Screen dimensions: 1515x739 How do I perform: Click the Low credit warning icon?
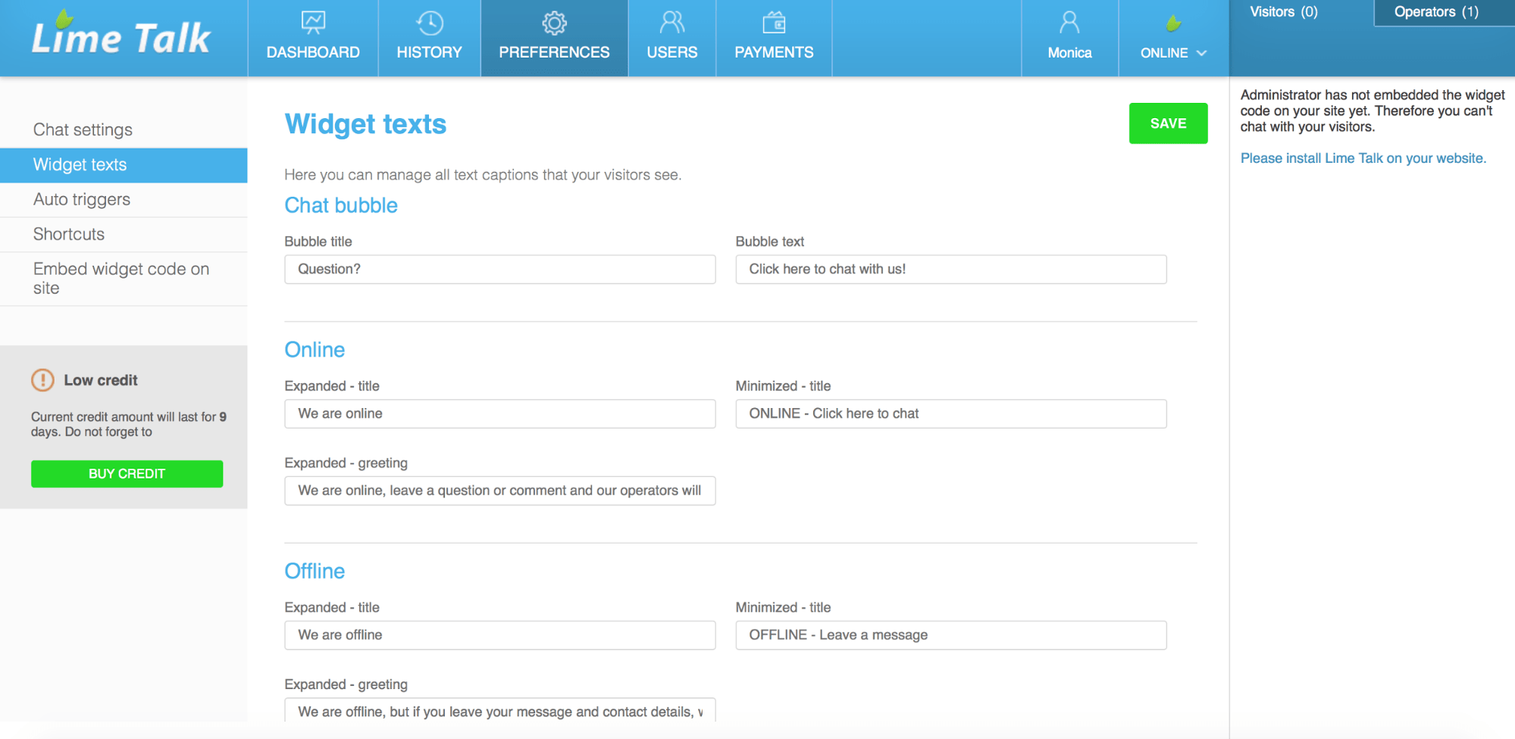pyautogui.click(x=42, y=380)
